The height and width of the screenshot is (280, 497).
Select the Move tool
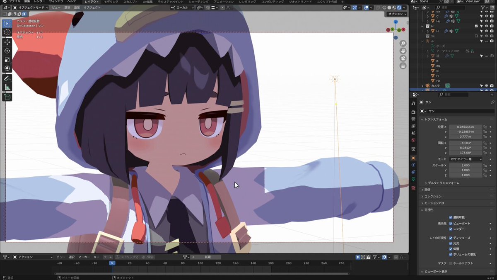tap(7, 42)
